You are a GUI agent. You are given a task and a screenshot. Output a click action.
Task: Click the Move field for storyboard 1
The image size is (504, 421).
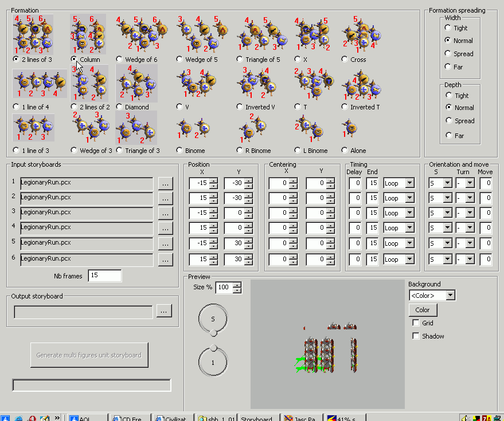coord(486,183)
